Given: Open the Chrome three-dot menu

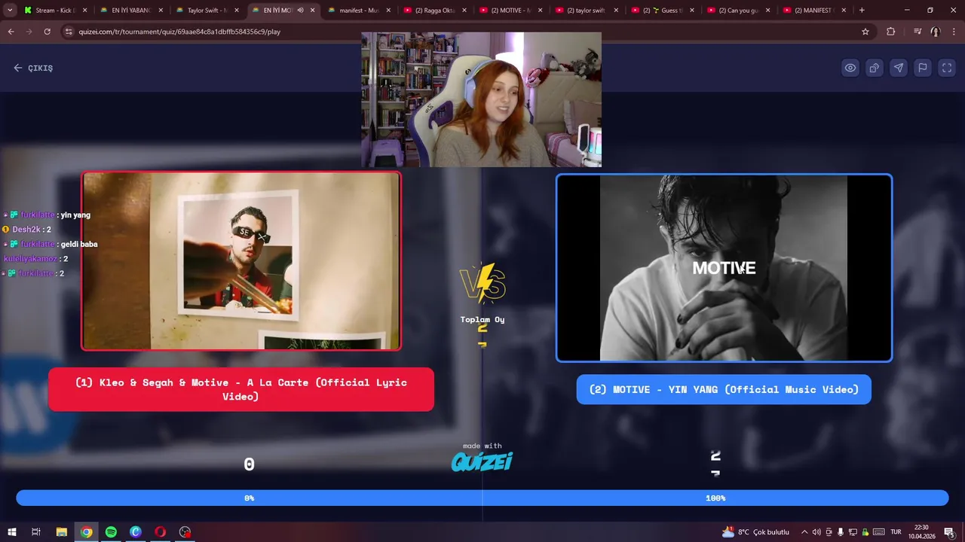Looking at the screenshot, I should [x=953, y=32].
